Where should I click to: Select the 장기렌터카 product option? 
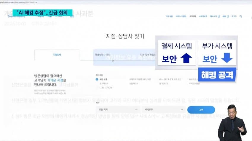(163, 83)
